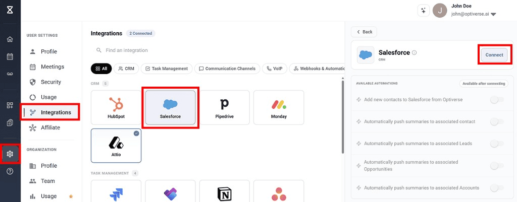Open the voicemail recordings icon
517x202 pixels.
[x=10, y=74]
